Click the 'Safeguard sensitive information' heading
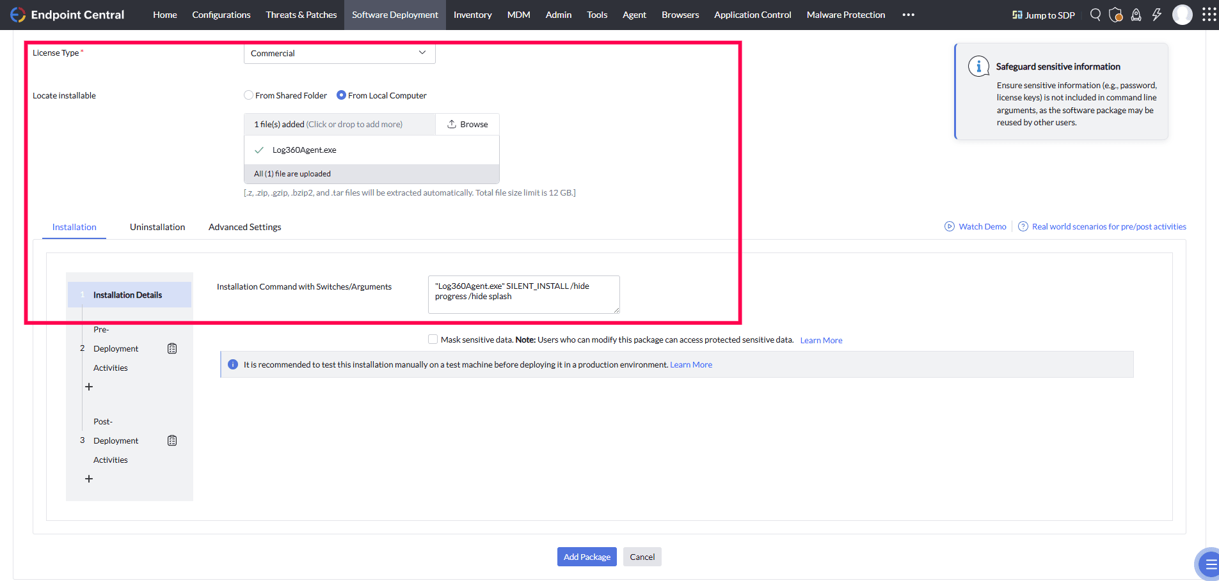 pos(1058,66)
